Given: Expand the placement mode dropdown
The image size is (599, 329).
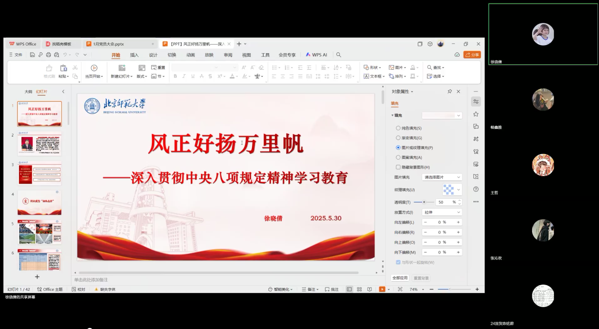Looking at the screenshot, I should click(442, 212).
